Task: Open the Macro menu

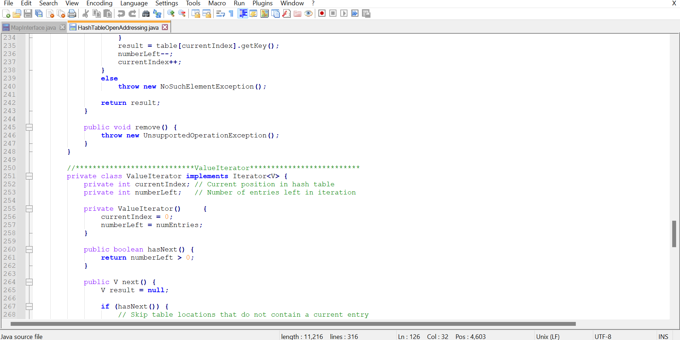Action: (217, 3)
